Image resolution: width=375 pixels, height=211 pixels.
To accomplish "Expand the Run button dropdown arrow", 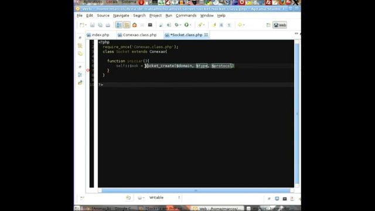I will point(190,25).
